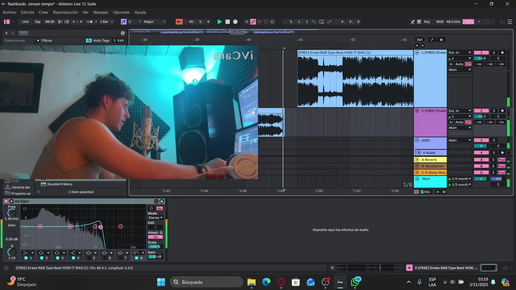516x290 pixels.
Task: Fold the EQ Eight device triangle
Action: [x=11, y=201]
